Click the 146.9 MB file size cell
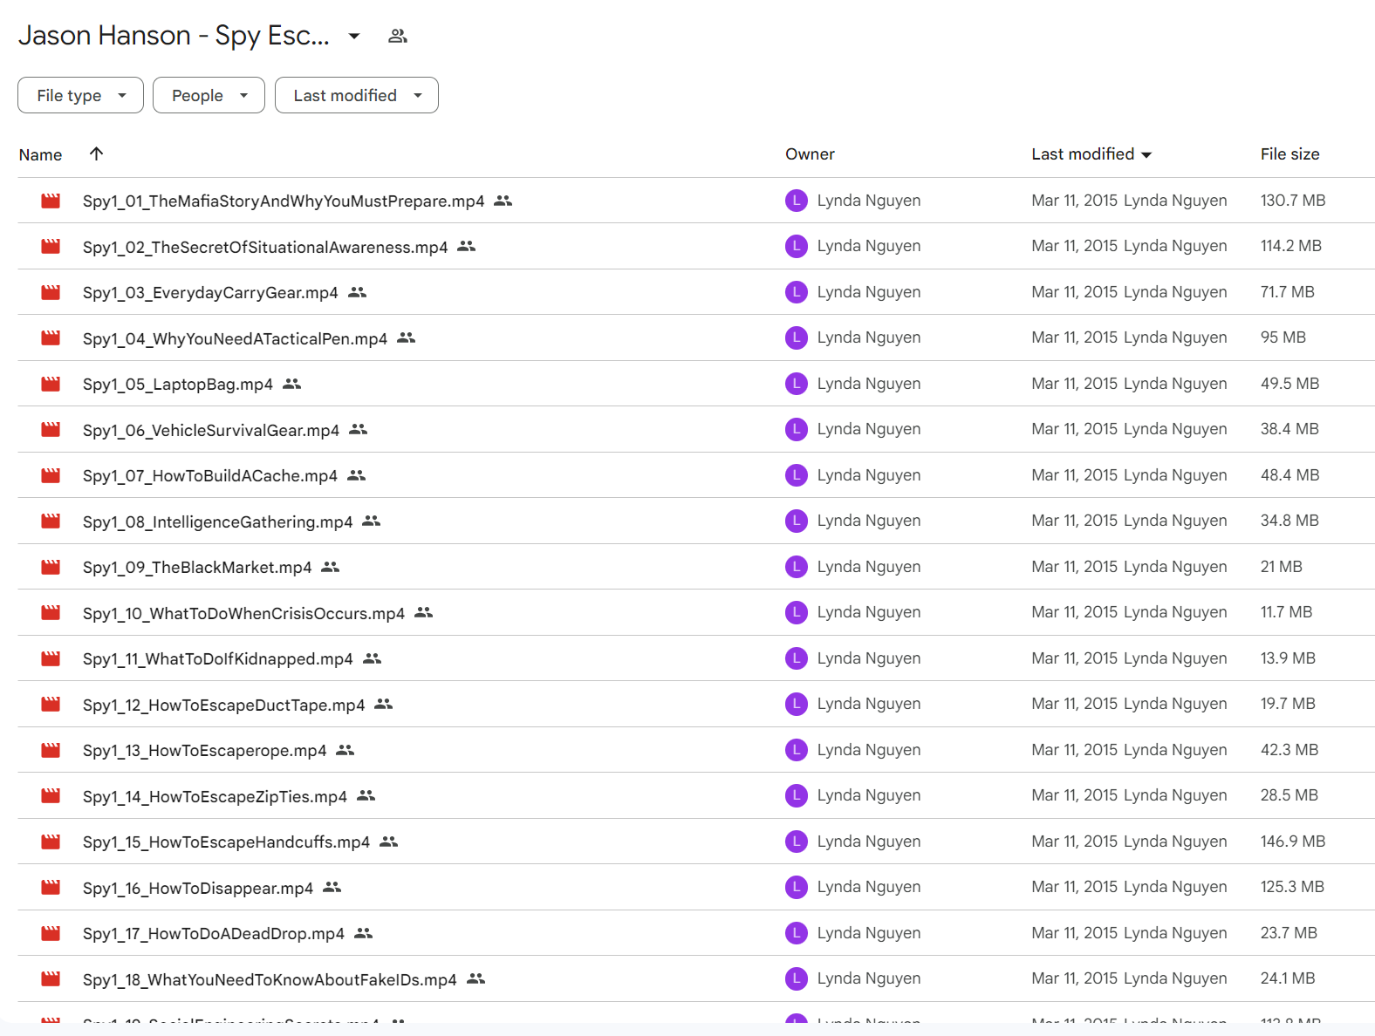The width and height of the screenshot is (1375, 1036). 1293,842
